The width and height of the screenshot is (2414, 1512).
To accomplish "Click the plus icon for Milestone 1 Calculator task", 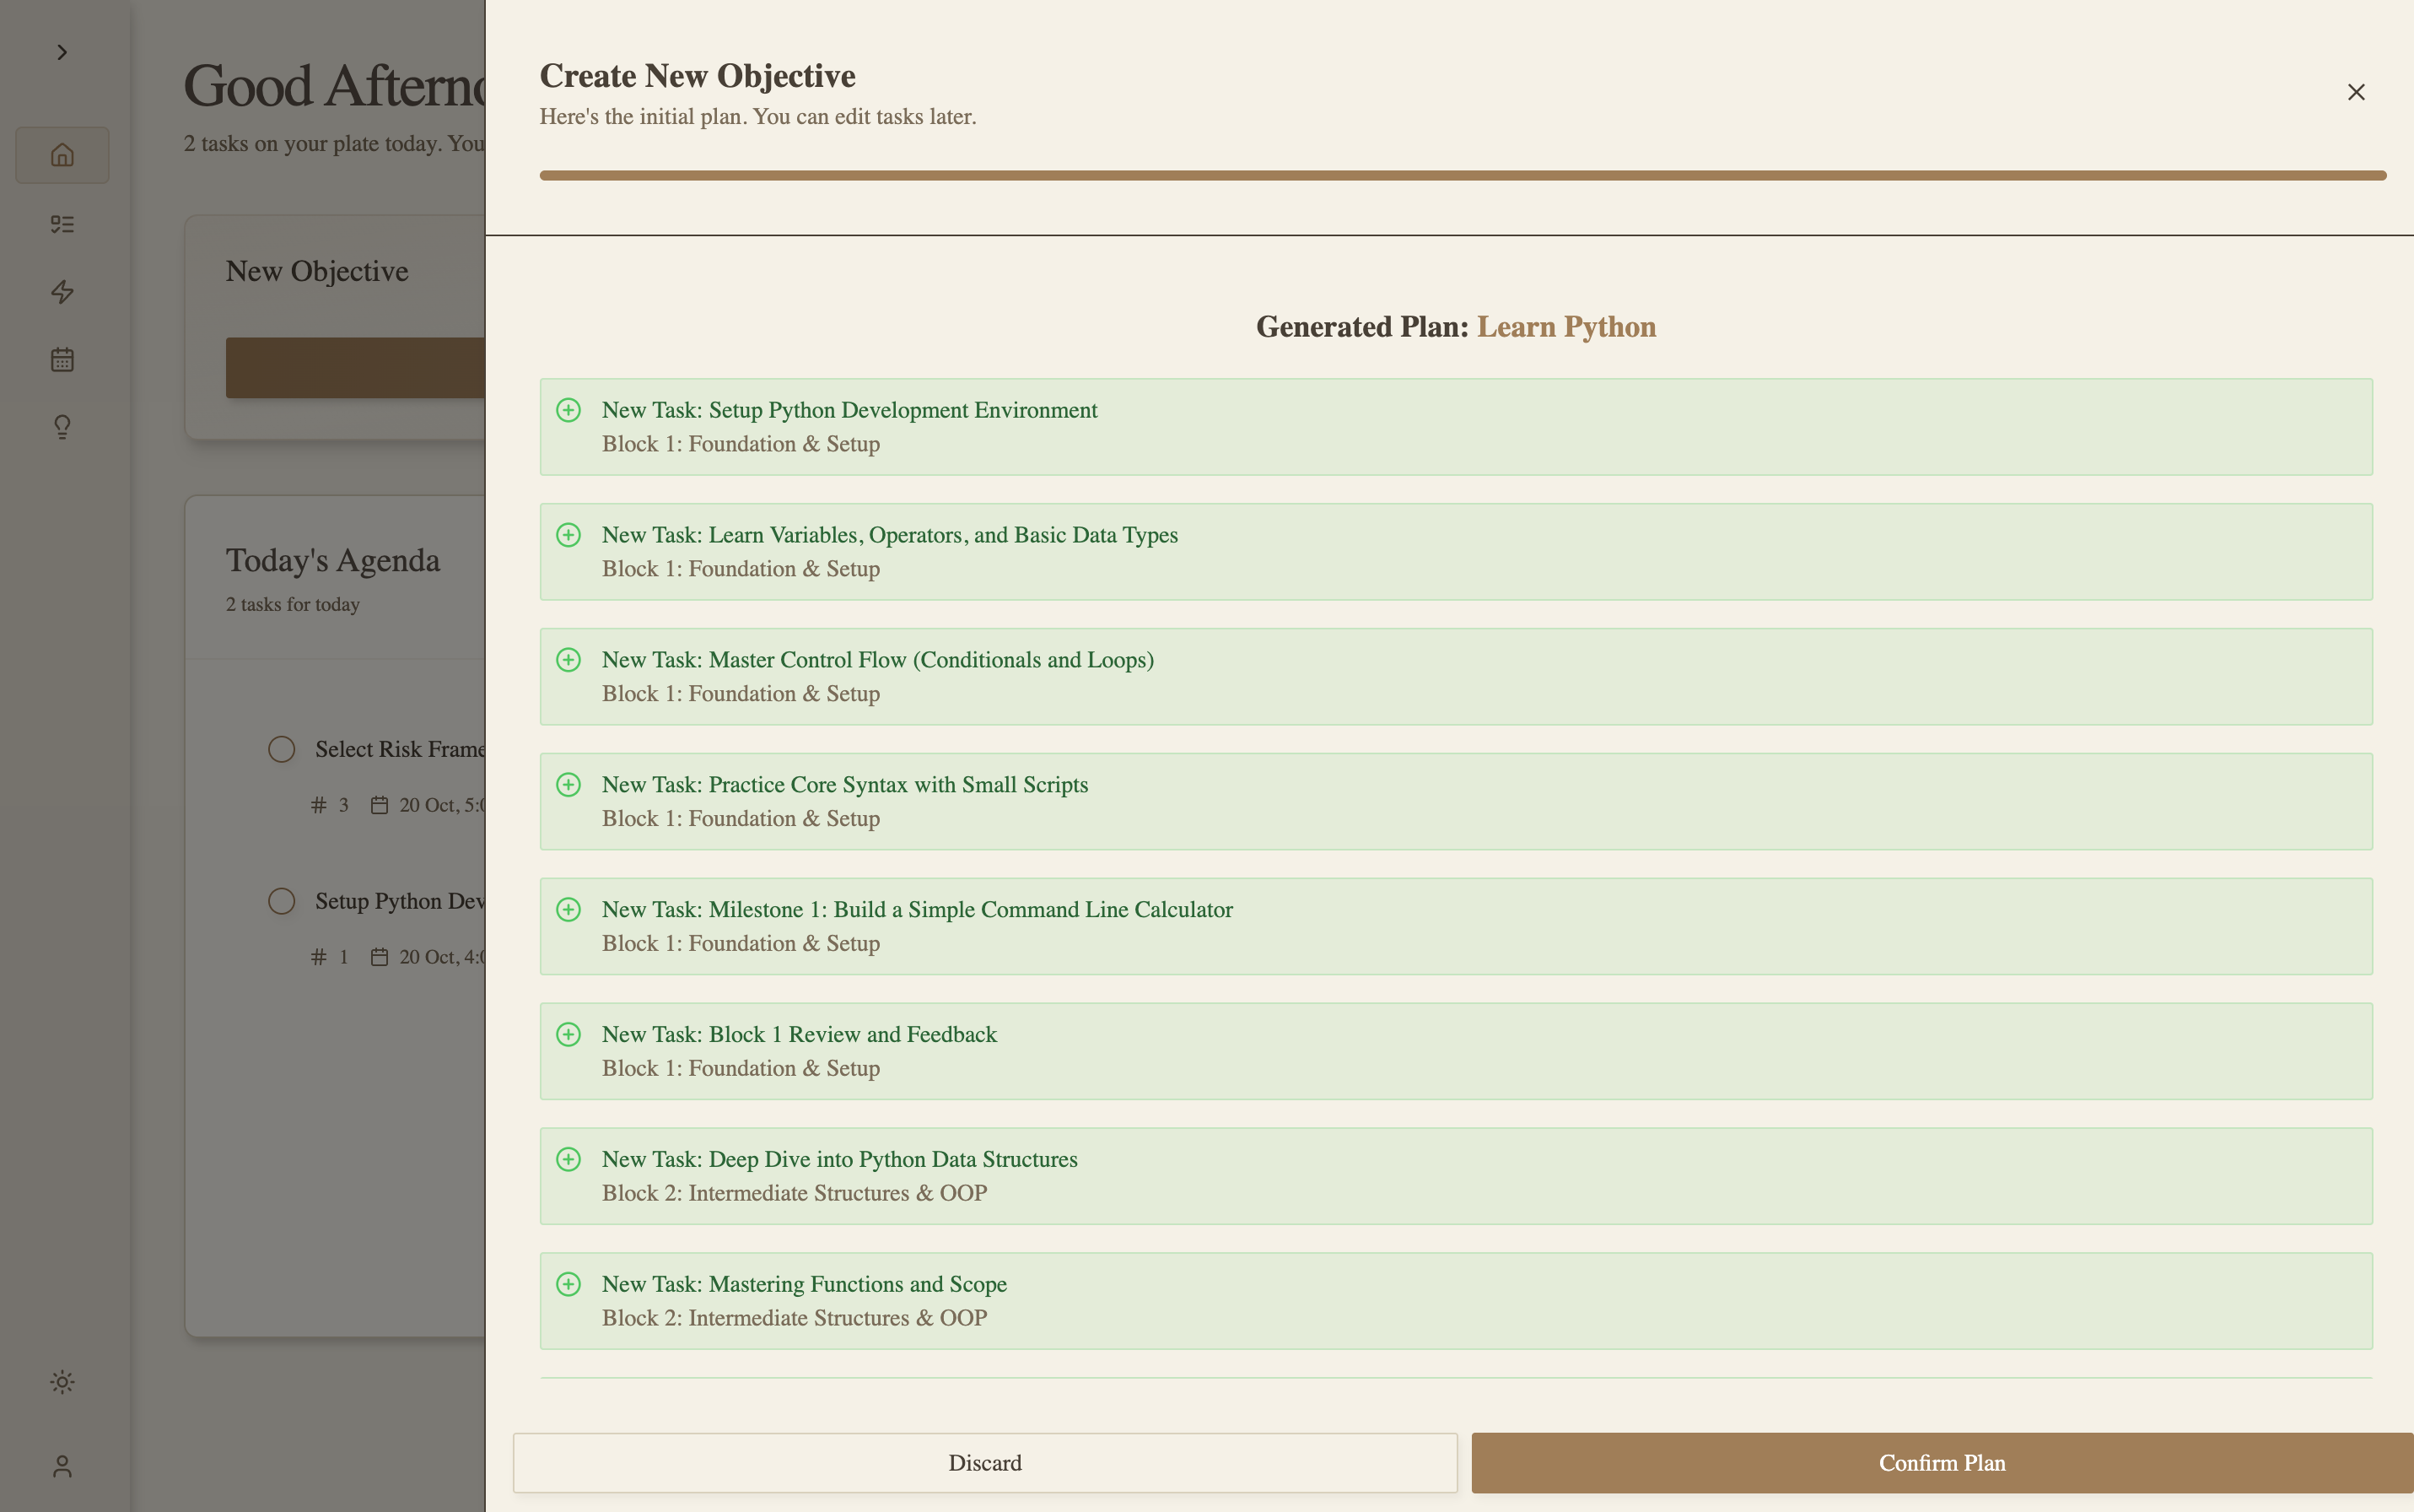I will [568, 909].
